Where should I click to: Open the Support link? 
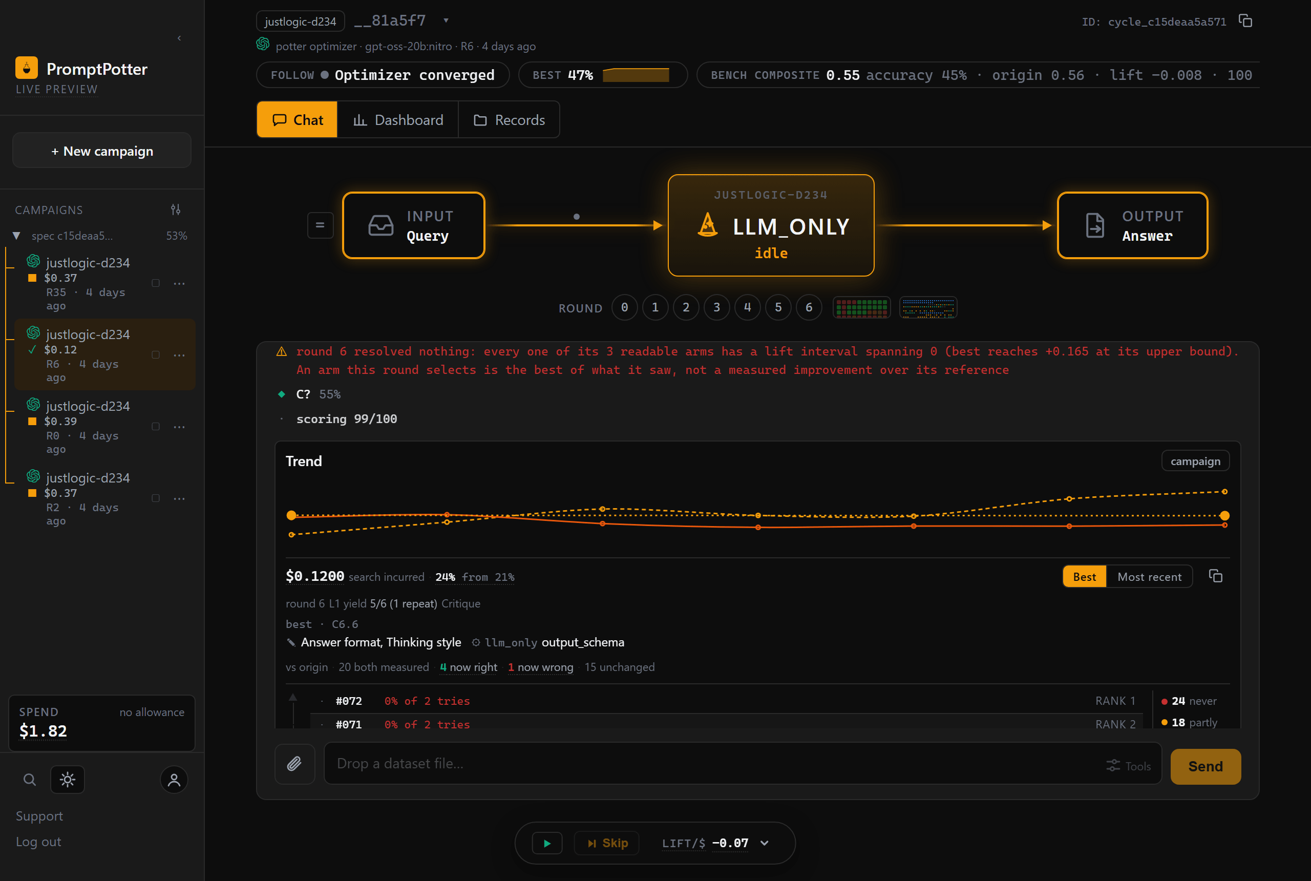[x=39, y=816]
